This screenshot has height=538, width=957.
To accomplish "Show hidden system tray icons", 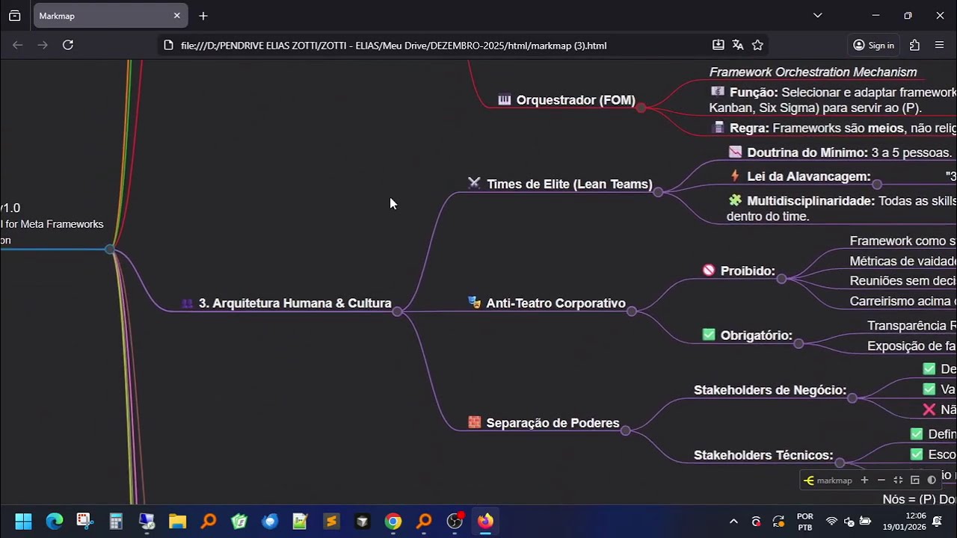I will click(x=733, y=522).
